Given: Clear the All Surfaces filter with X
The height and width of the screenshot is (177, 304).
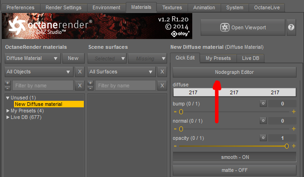Looking at the screenshot, I should tap(162, 72).
